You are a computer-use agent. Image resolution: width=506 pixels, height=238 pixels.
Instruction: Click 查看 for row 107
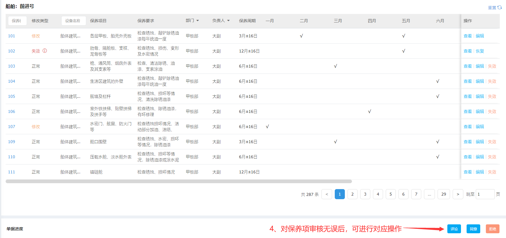468,127
